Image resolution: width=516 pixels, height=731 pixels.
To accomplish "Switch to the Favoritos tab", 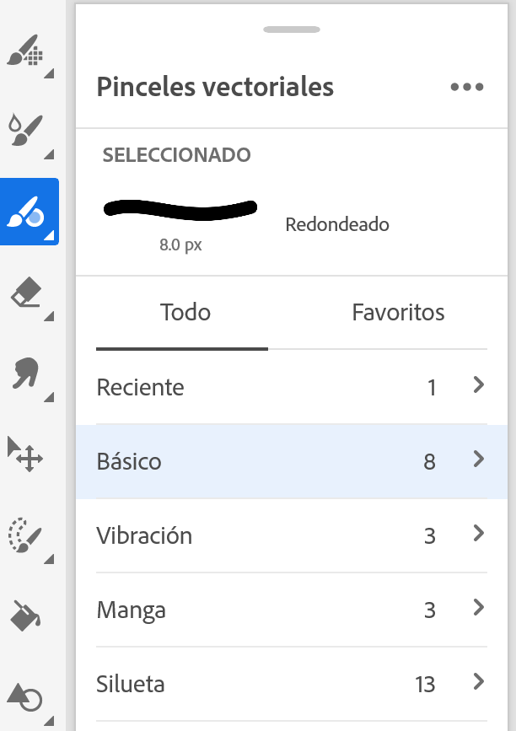I will [398, 313].
